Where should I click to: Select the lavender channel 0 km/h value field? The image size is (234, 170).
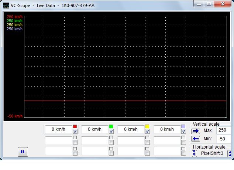pyautogui.click(x=167, y=129)
